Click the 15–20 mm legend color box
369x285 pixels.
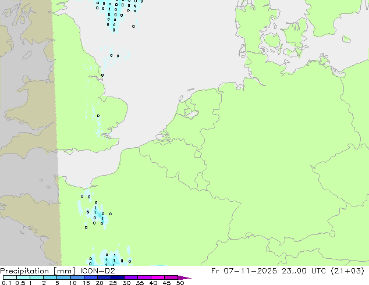[90, 277]
